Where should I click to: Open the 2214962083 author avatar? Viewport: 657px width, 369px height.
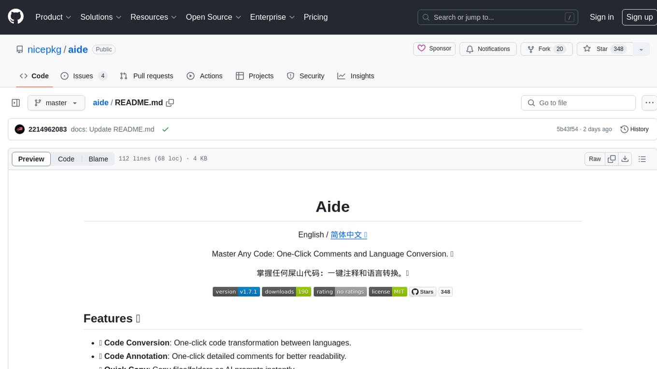[x=20, y=129]
